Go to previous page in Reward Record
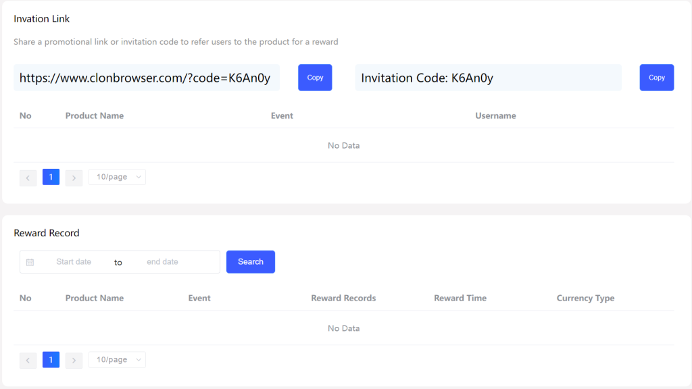 pos(28,361)
